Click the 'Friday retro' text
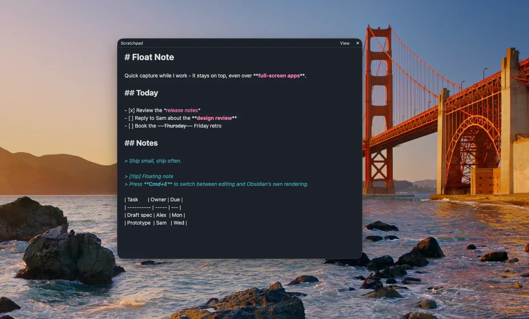The width and height of the screenshot is (529, 319). click(x=208, y=126)
